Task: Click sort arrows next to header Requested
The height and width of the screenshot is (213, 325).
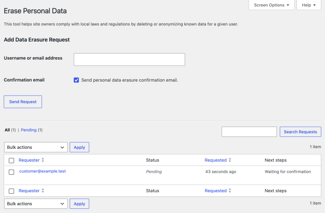Action: [230, 160]
